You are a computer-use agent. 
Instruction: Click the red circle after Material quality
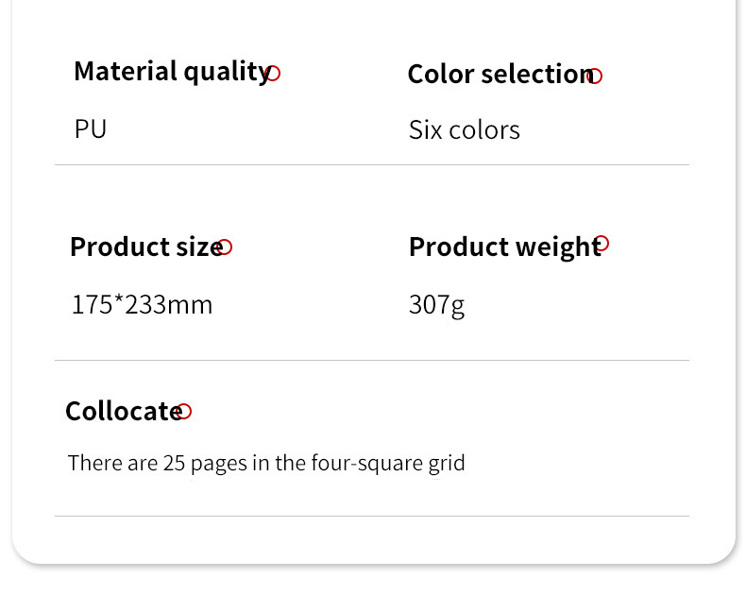tap(273, 74)
